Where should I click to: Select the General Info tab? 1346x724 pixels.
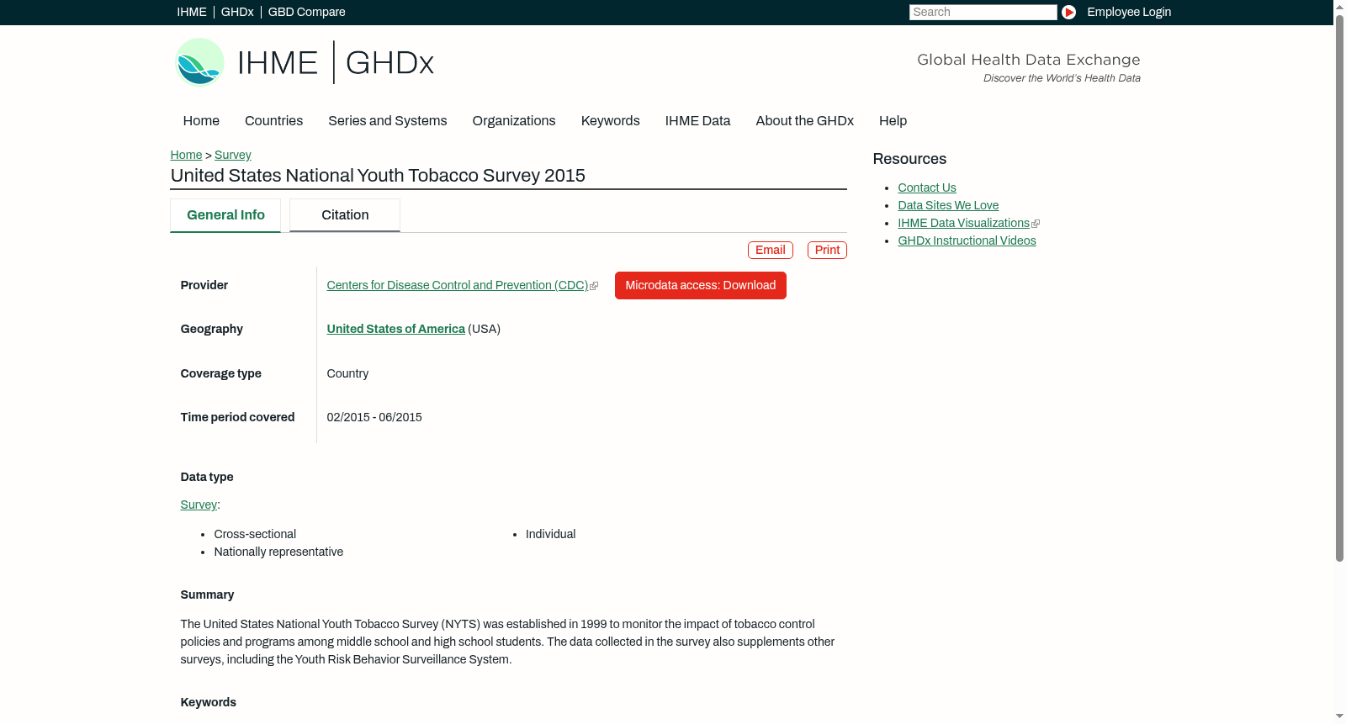pos(225,215)
